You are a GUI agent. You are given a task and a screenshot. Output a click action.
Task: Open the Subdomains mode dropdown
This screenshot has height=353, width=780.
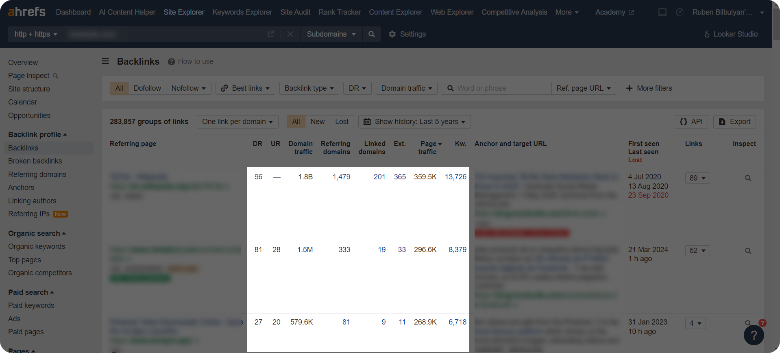[331, 34]
